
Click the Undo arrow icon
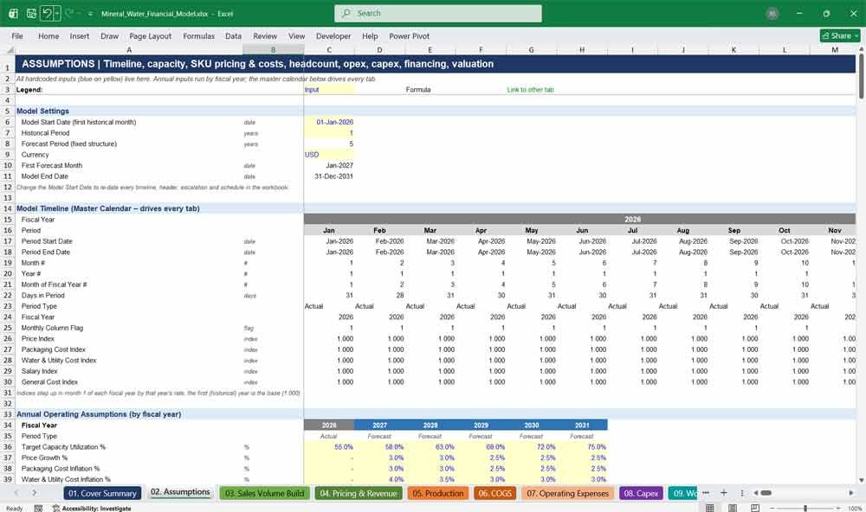tap(47, 13)
